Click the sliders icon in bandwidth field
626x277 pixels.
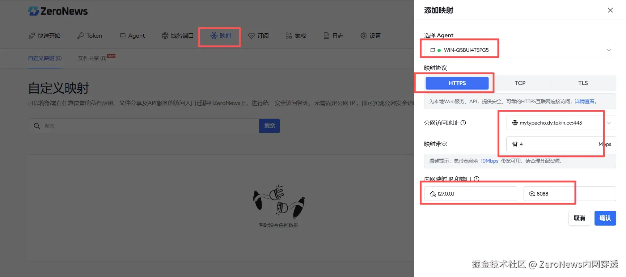tap(515, 144)
